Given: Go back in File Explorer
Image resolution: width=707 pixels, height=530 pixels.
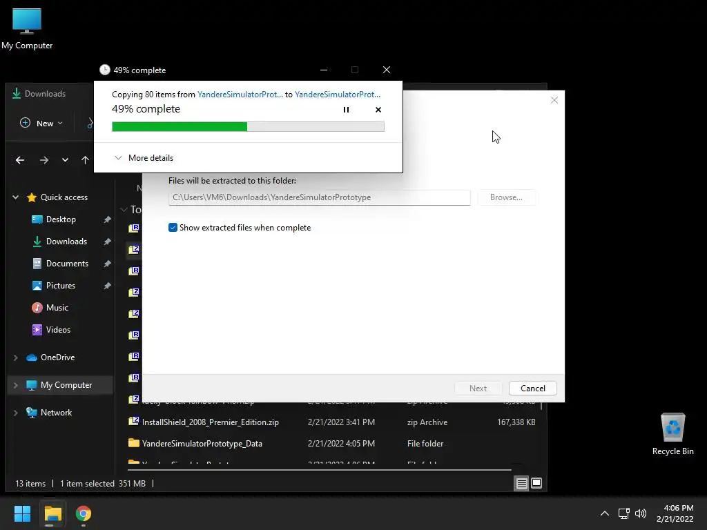Looking at the screenshot, I should (20, 160).
